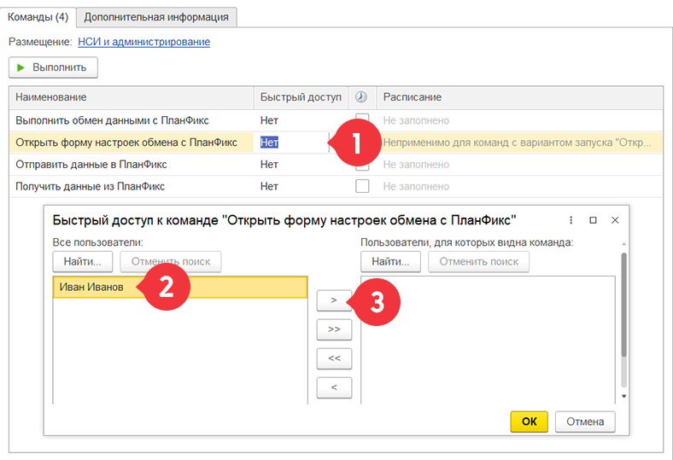Click Не заполнено schedule of Отправить данные row
673x460 pixels.
point(416,165)
